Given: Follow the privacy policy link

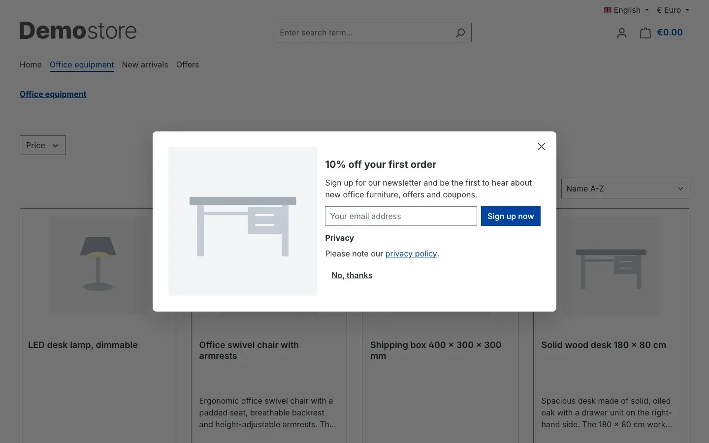Looking at the screenshot, I should 411,254.
